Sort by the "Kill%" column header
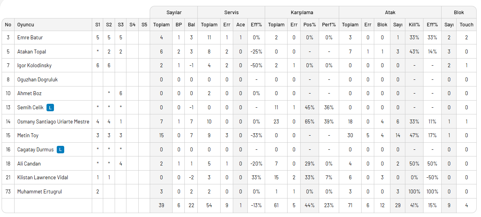481x217 pixels. tap(414, 24)
